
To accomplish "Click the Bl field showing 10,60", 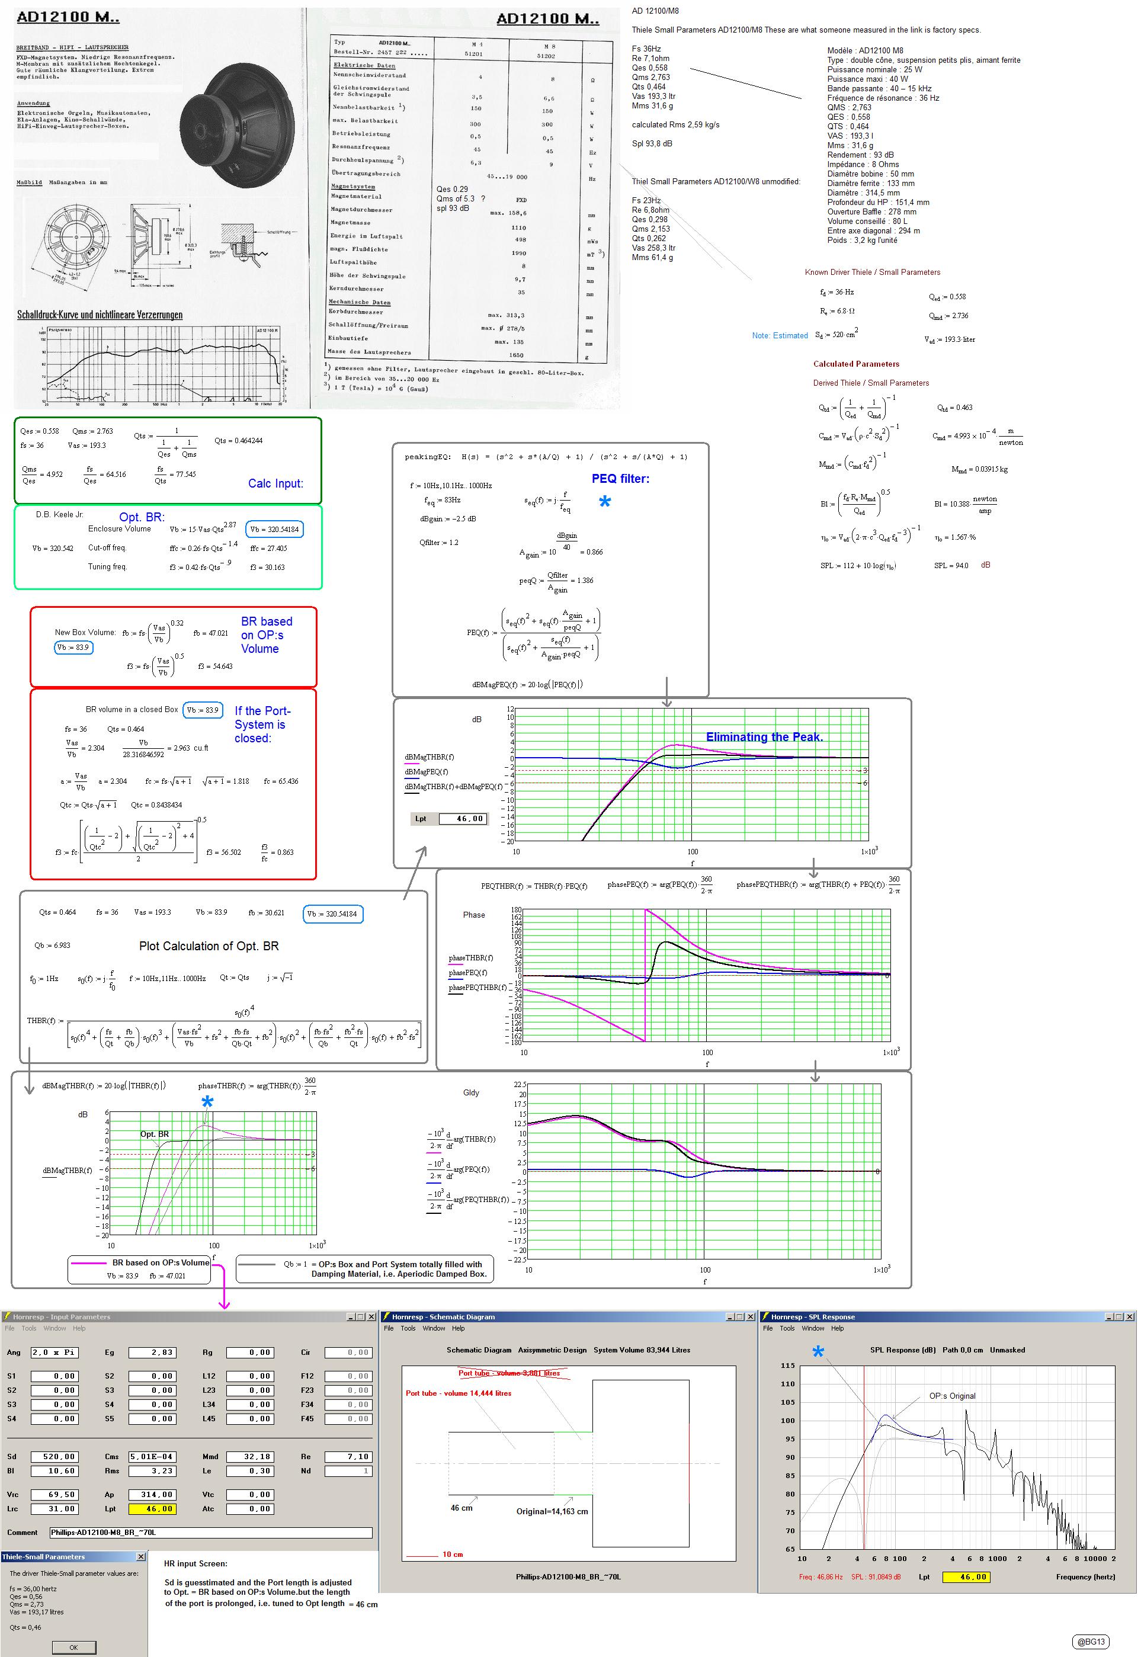I will pyautogui.click(x=54, y=1471).
